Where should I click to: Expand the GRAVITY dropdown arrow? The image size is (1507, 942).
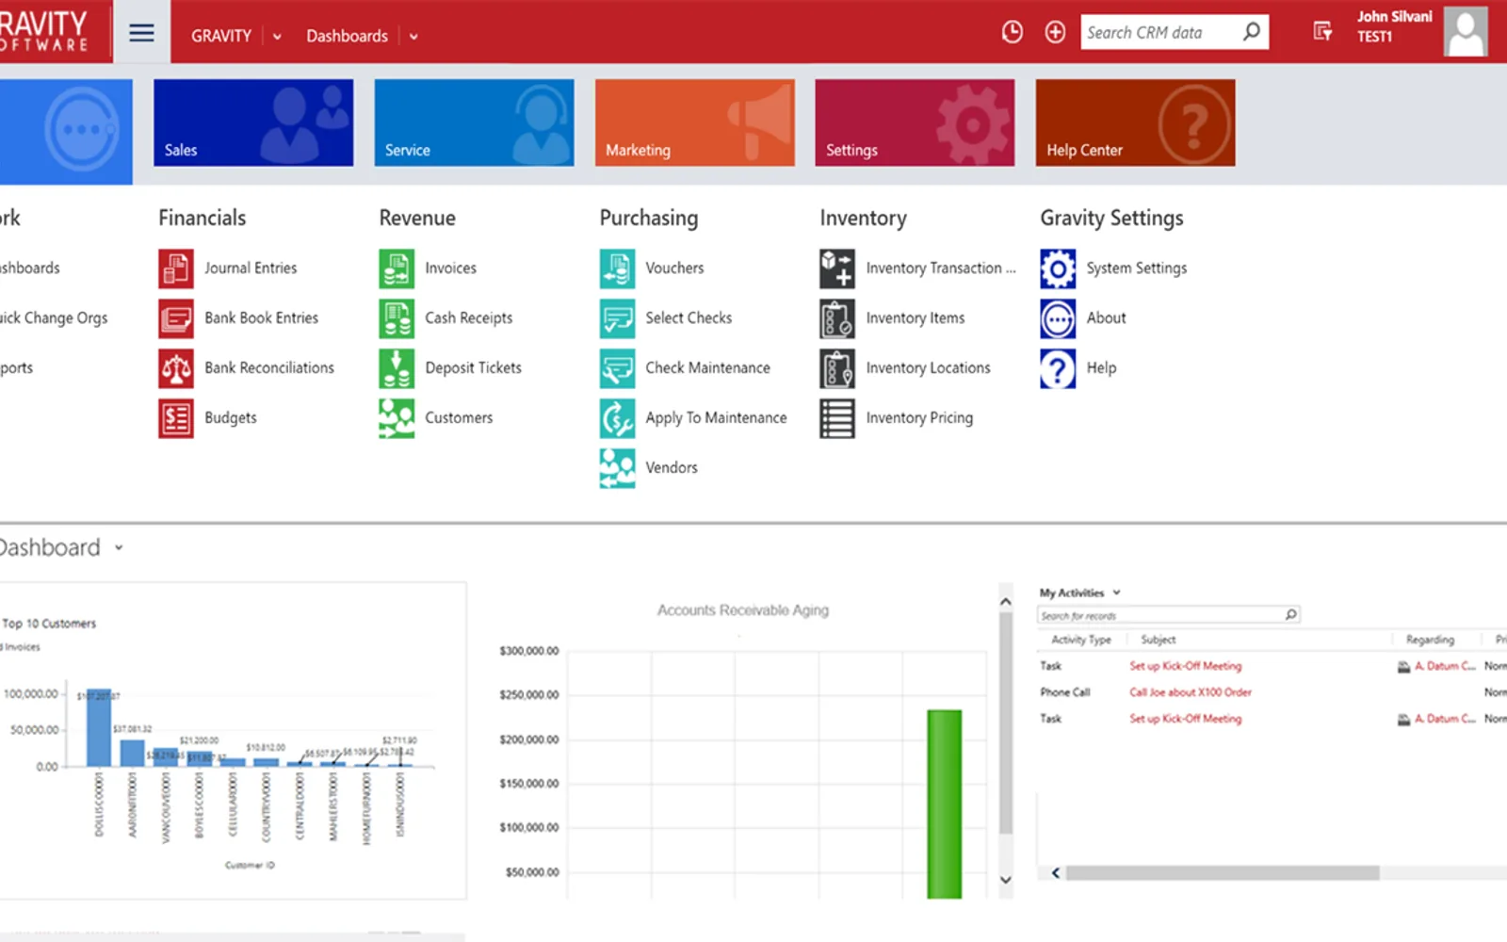coord(277,37)
